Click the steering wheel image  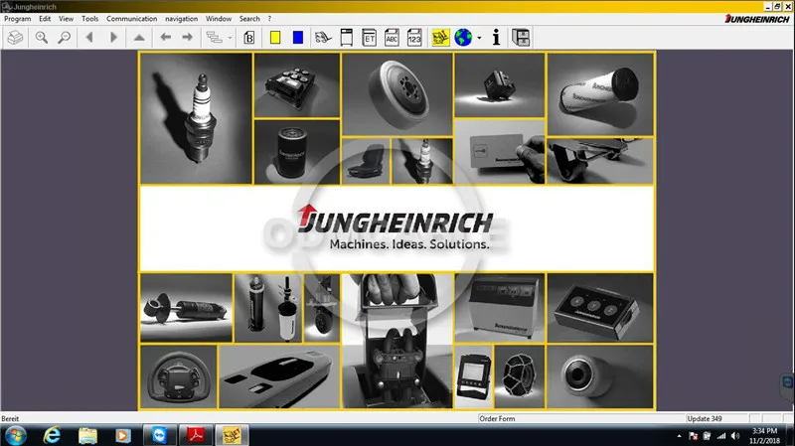tap(179, 376)
